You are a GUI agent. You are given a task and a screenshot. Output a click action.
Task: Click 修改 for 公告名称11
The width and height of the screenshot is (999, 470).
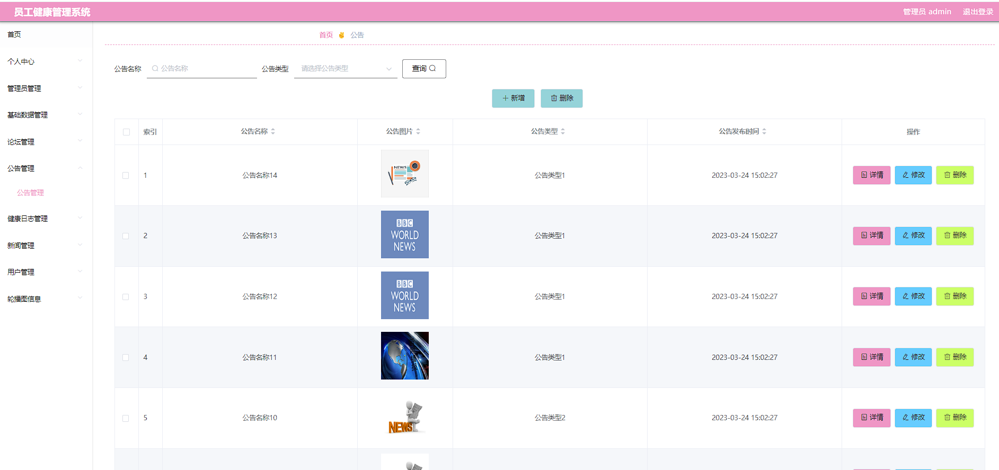coord(913,357)
